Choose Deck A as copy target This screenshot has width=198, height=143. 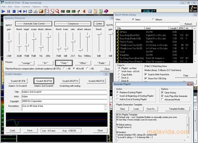click(x=119, y=78)
